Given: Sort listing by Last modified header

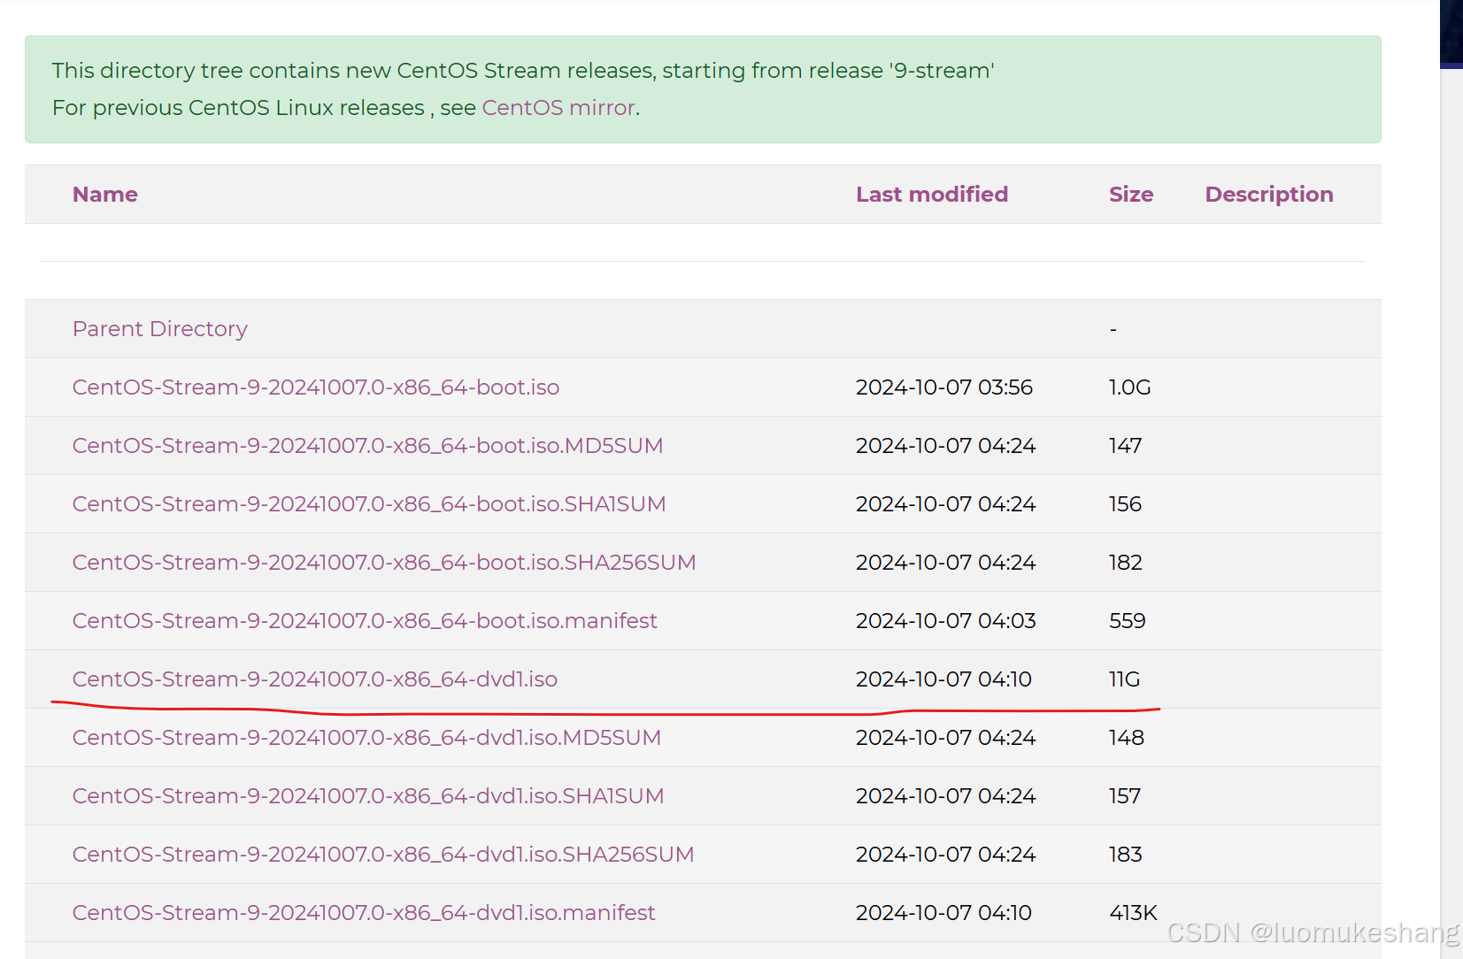Looking at the screenshot, I should [932, 195].
